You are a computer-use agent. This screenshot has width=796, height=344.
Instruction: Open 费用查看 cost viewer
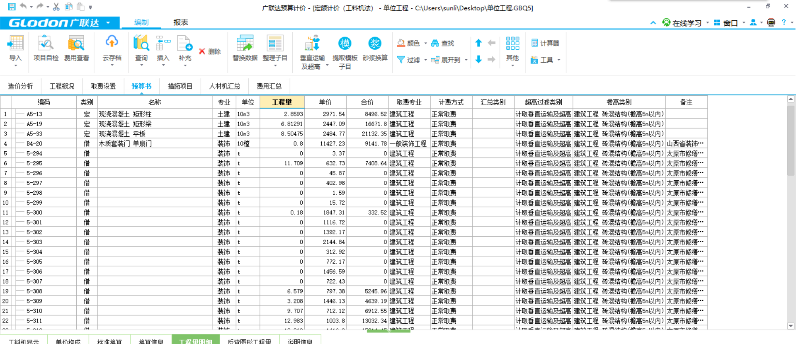click(x=76, y=49)
